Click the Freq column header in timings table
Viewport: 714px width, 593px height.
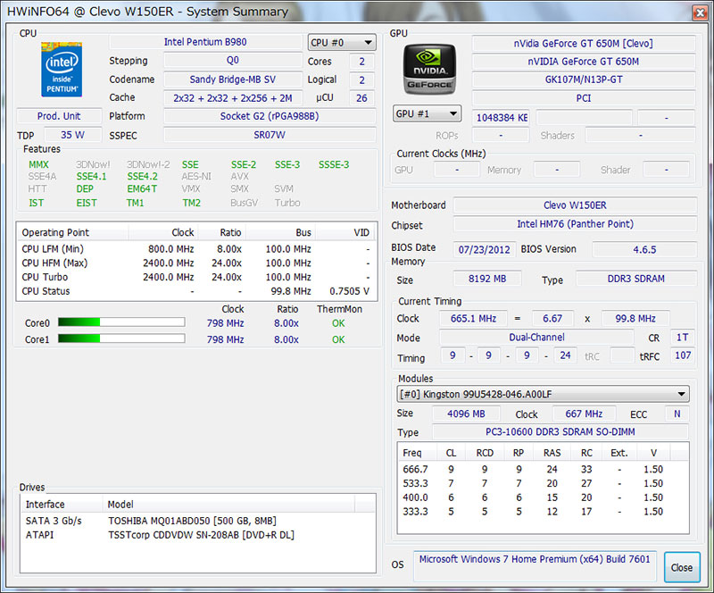tap(416, 453)
